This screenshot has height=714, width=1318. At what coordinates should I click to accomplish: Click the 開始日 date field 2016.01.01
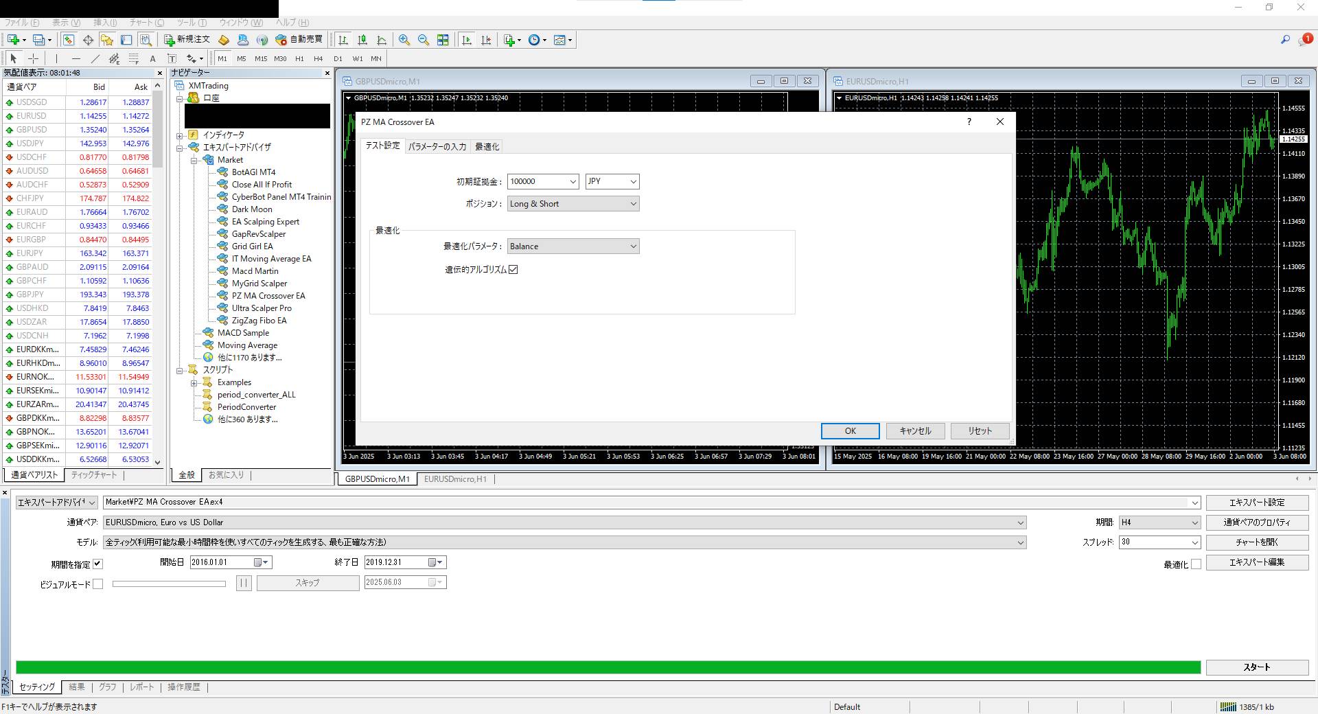(x=231, y=562)
